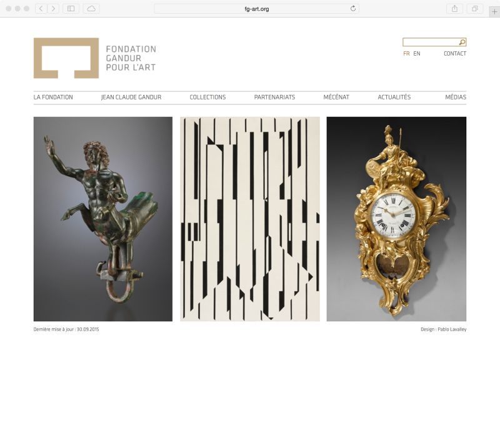500x425 pixels.
Task: Click the Safari back arrow button
Action: (x=41, y=9)
